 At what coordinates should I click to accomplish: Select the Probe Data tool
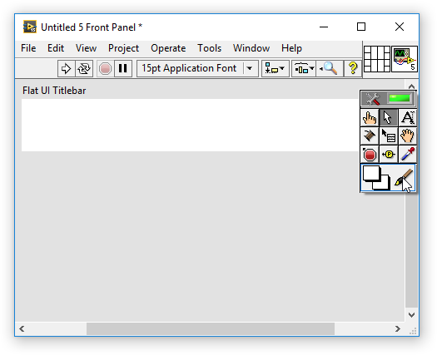(389, 155)
